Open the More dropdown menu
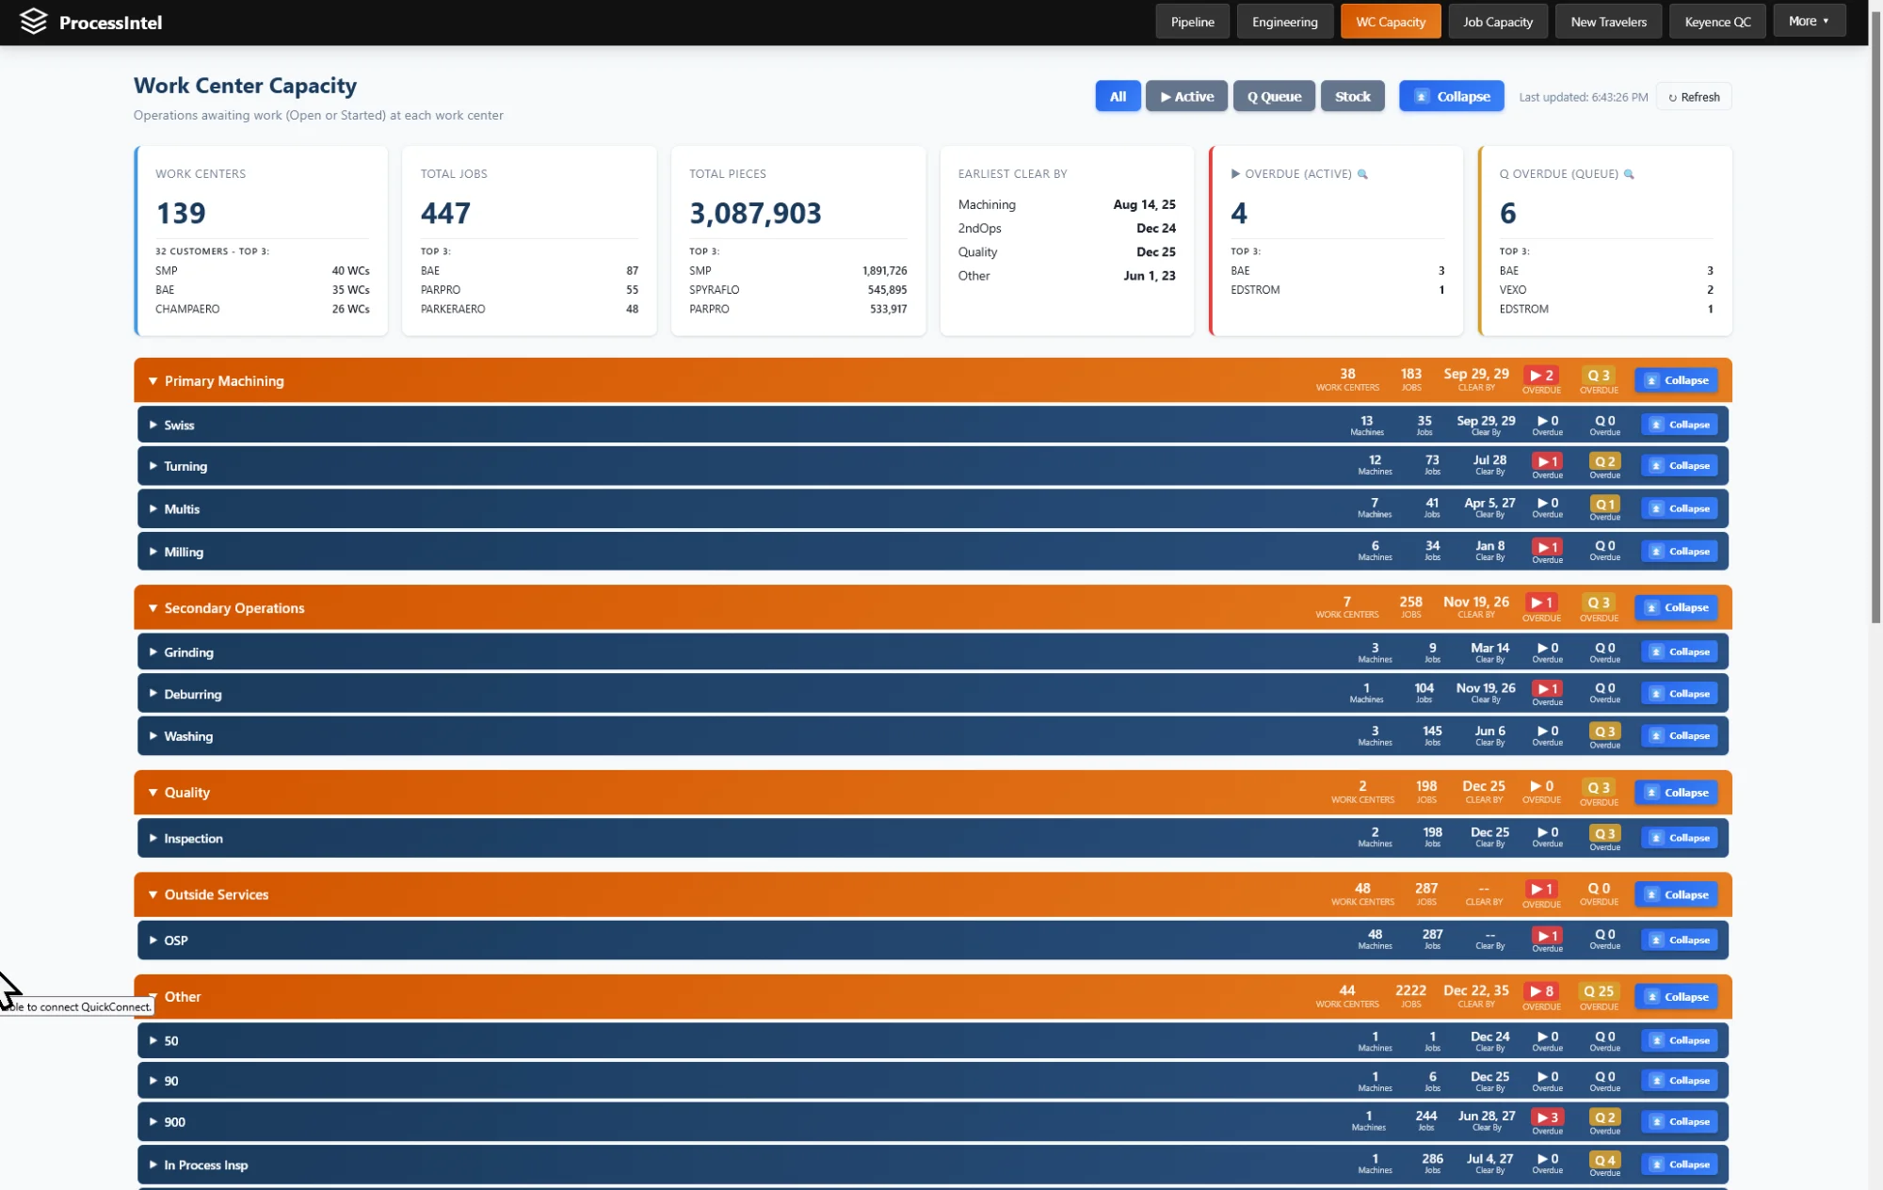Screen dimensions: 1883x1190 1809,21
